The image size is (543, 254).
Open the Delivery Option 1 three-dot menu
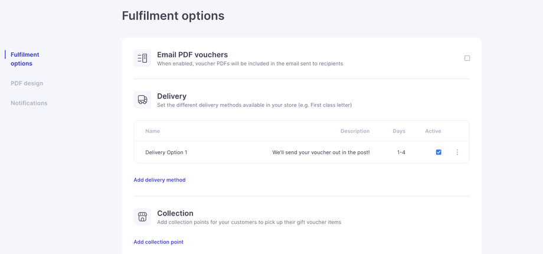pos(457,152)
